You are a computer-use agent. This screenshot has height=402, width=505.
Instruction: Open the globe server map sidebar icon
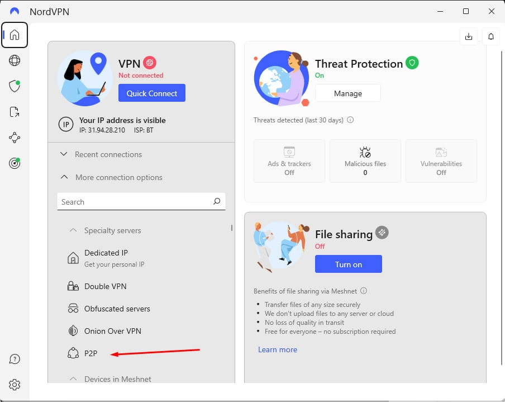click(15, 60)
